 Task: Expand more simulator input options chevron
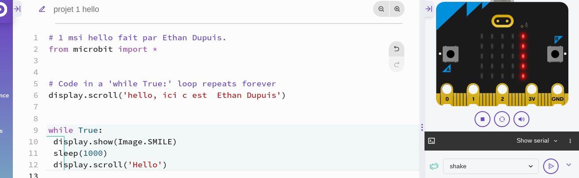point(569,165)
